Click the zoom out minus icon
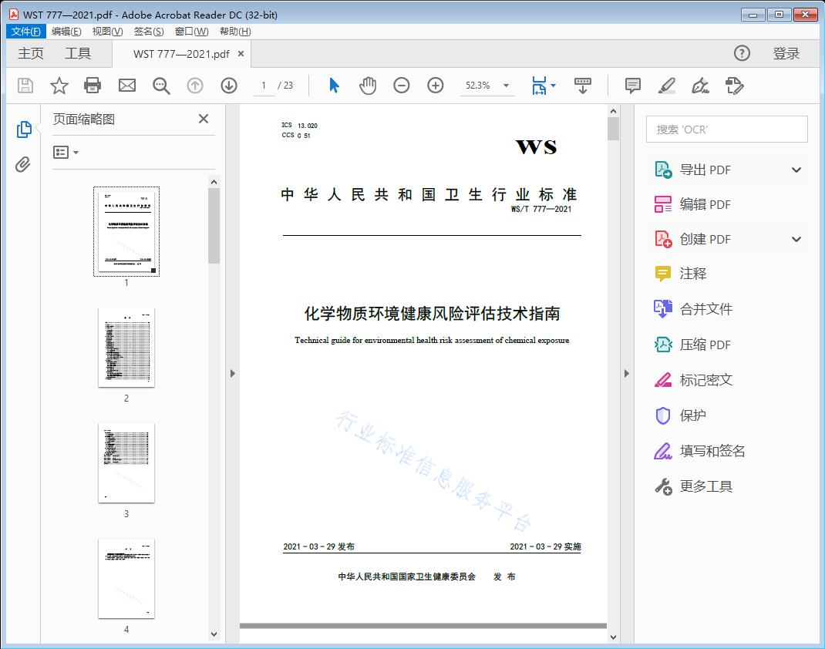 coord(402,86)
